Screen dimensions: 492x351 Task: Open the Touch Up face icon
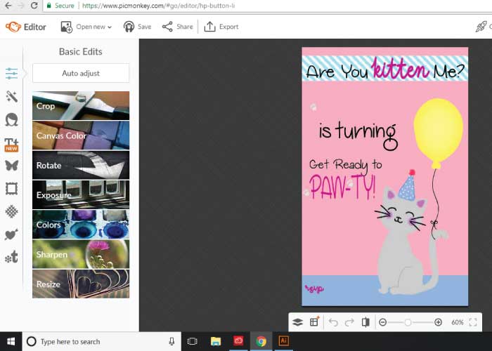pyautogui.click(x=11, y=120)
